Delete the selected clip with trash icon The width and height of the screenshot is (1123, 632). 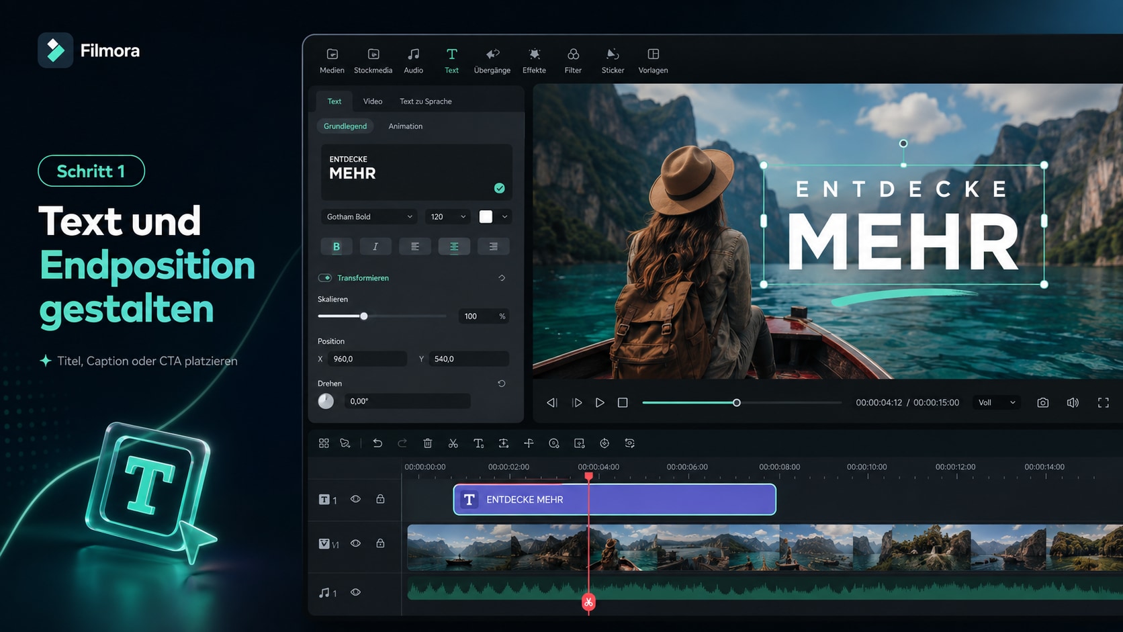click(428, 443)
